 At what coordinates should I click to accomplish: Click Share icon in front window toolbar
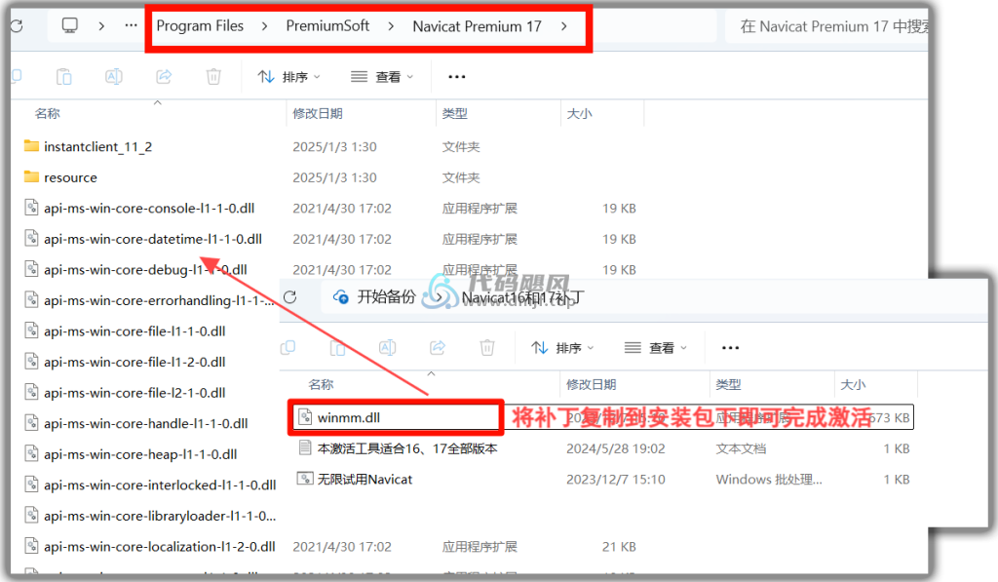(x=438, y=348)
